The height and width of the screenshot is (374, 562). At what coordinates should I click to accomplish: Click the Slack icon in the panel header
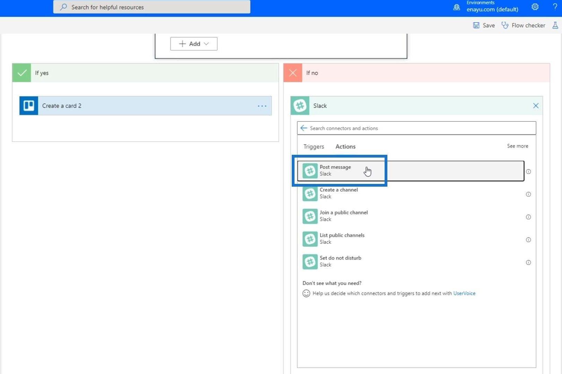click(300, 106)
